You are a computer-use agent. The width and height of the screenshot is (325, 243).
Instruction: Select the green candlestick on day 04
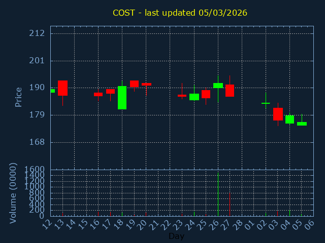289,119
